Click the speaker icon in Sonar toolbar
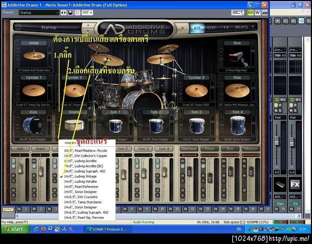 [301, 21]
